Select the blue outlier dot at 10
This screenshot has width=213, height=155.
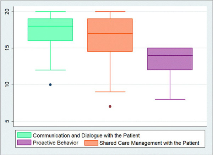pyautogui.click(x=50, y=85)
